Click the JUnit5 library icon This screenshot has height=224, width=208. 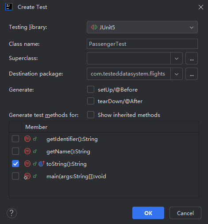pos(94,27)
